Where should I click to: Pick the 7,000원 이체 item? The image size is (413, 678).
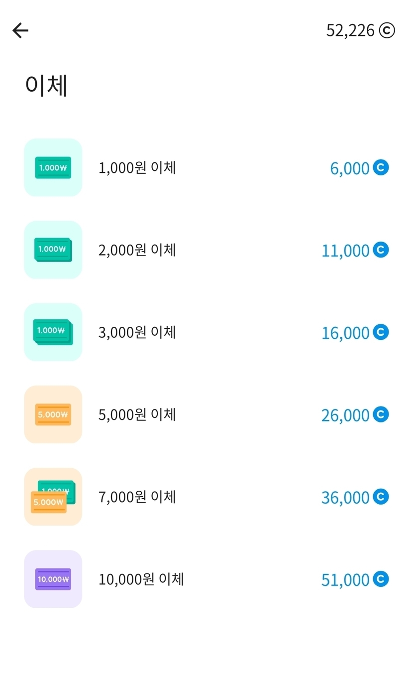137,497
